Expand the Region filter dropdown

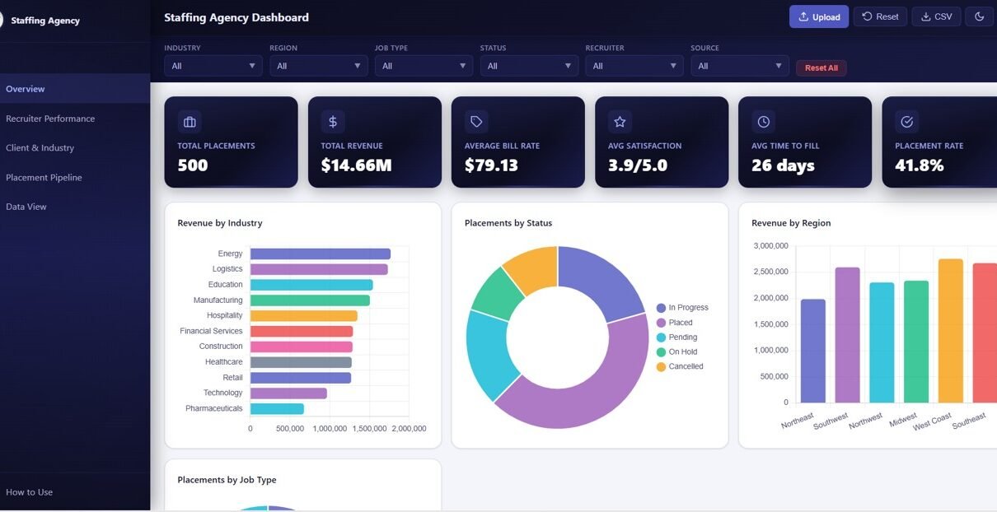[x=319, y=66]
